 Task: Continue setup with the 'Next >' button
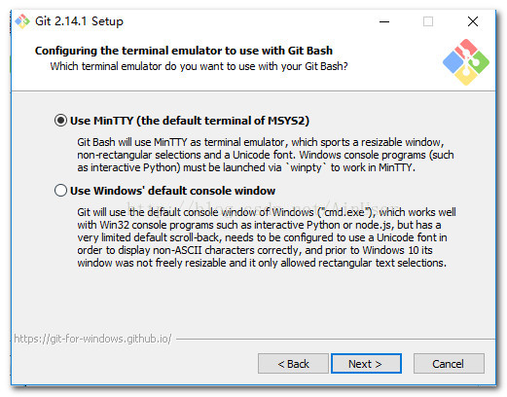(366, 364)
